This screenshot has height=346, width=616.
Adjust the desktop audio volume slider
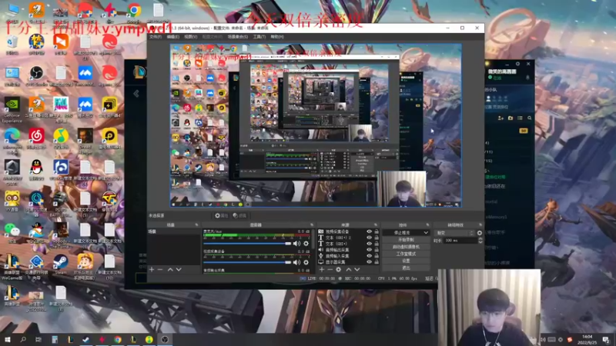pyautogui.click(x=247, y=244)
